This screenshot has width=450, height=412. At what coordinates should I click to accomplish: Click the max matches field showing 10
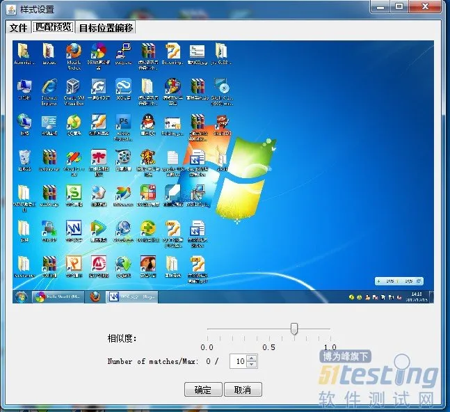[239, 361]
